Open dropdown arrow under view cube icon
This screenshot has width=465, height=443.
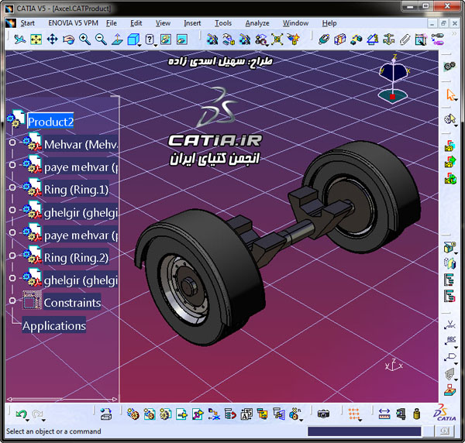tap(139, 46)
